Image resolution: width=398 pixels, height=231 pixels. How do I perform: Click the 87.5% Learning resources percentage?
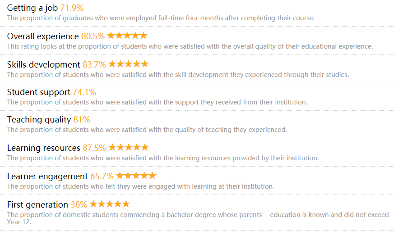click(x=94, y=148)
